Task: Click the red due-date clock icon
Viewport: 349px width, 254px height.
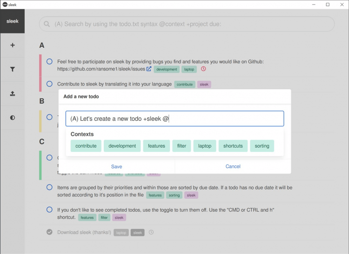Action: [203, 69]
